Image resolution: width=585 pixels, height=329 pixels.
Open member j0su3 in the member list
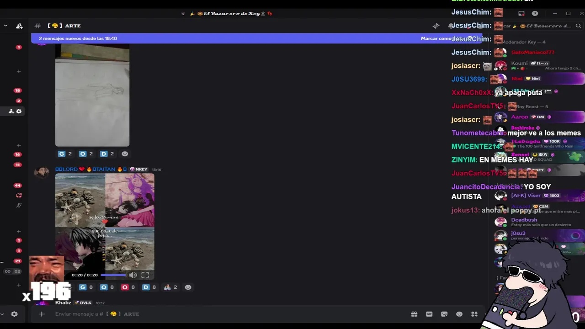(539, 235)
